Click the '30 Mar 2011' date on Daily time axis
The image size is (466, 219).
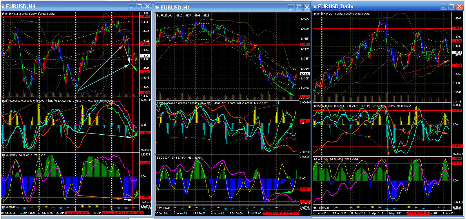click(x=357, y=213)
